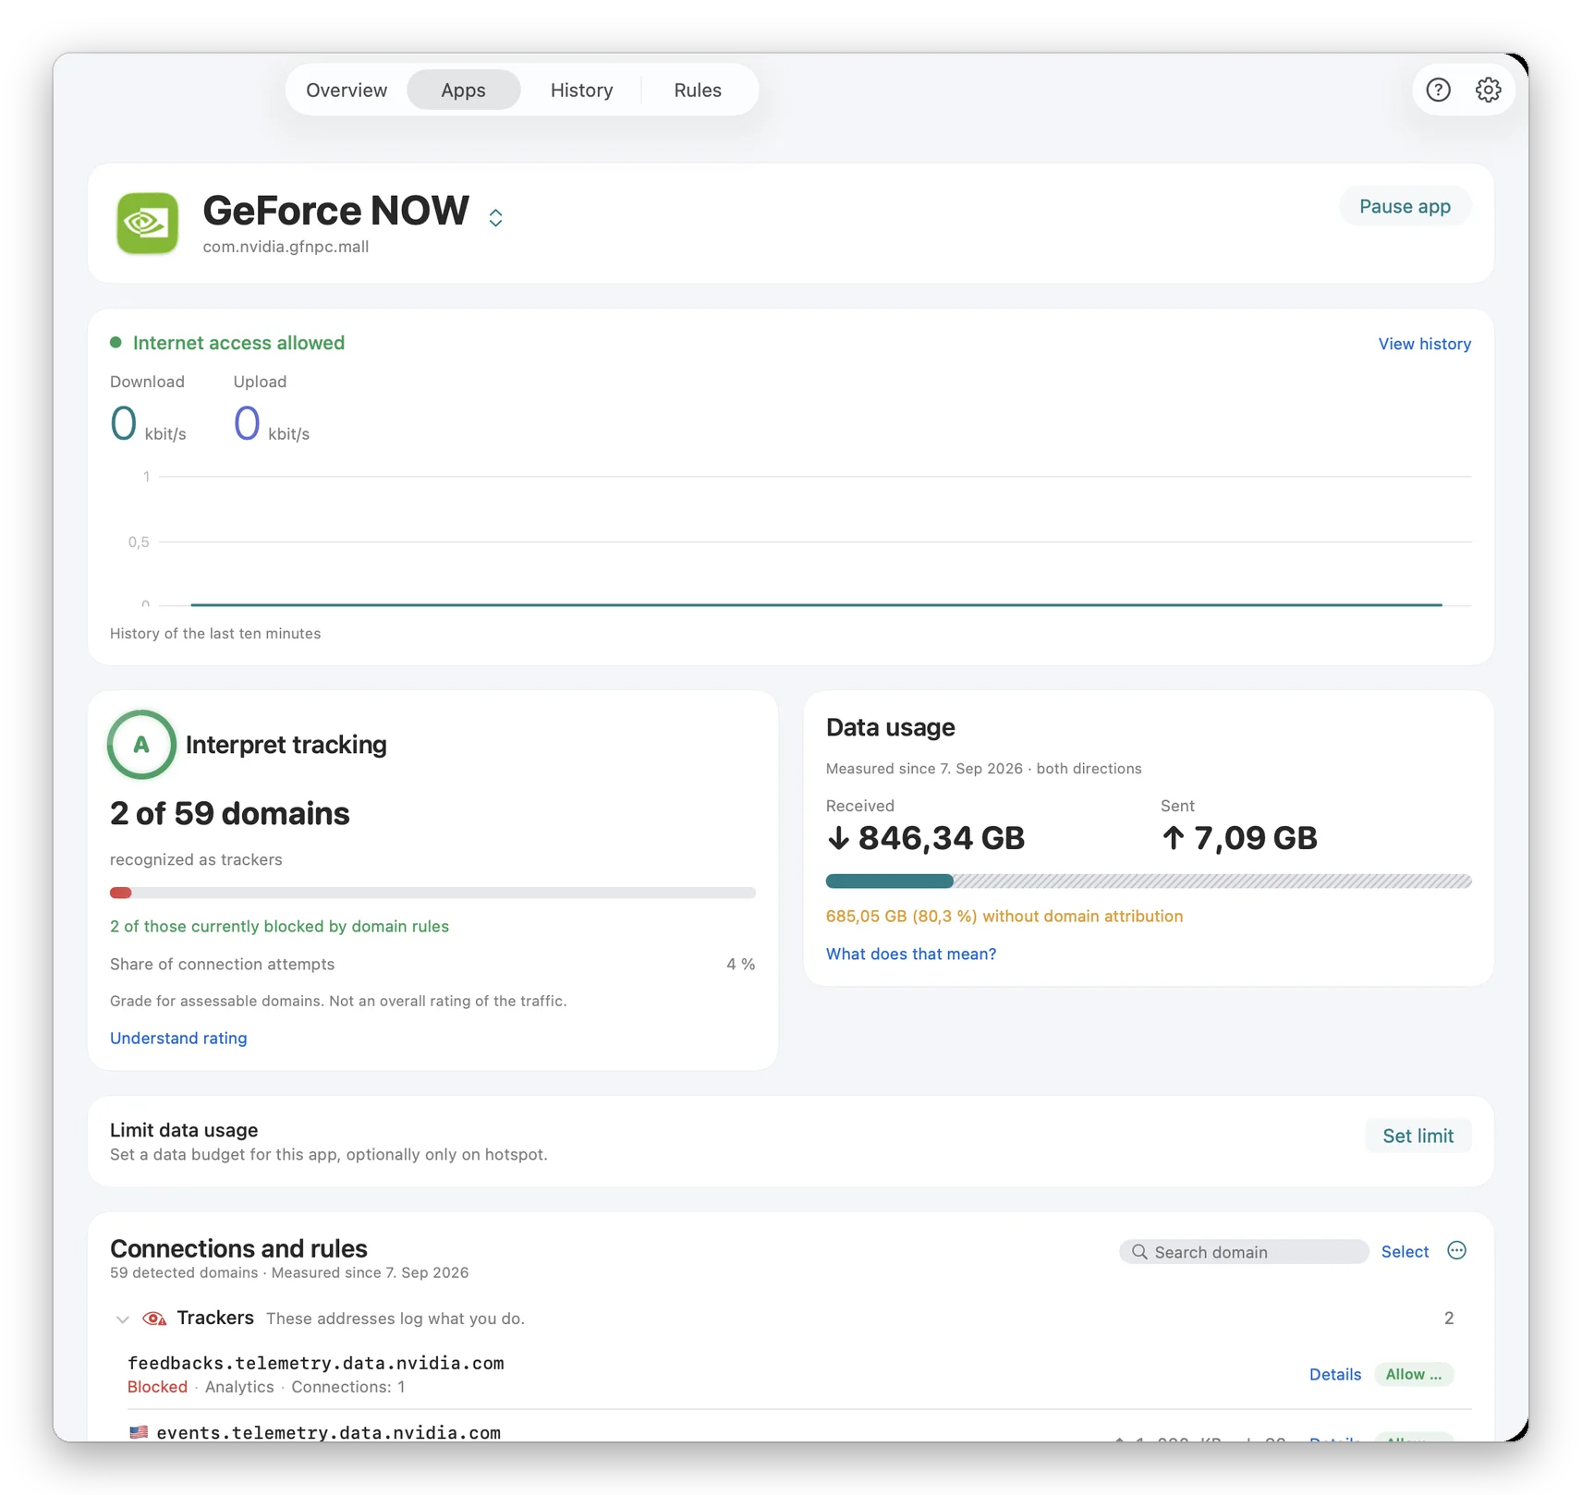The width and height of the screenshot is (1582, 1495).
Task: Open settings via the gear icon
Action: pos(1488,90)
